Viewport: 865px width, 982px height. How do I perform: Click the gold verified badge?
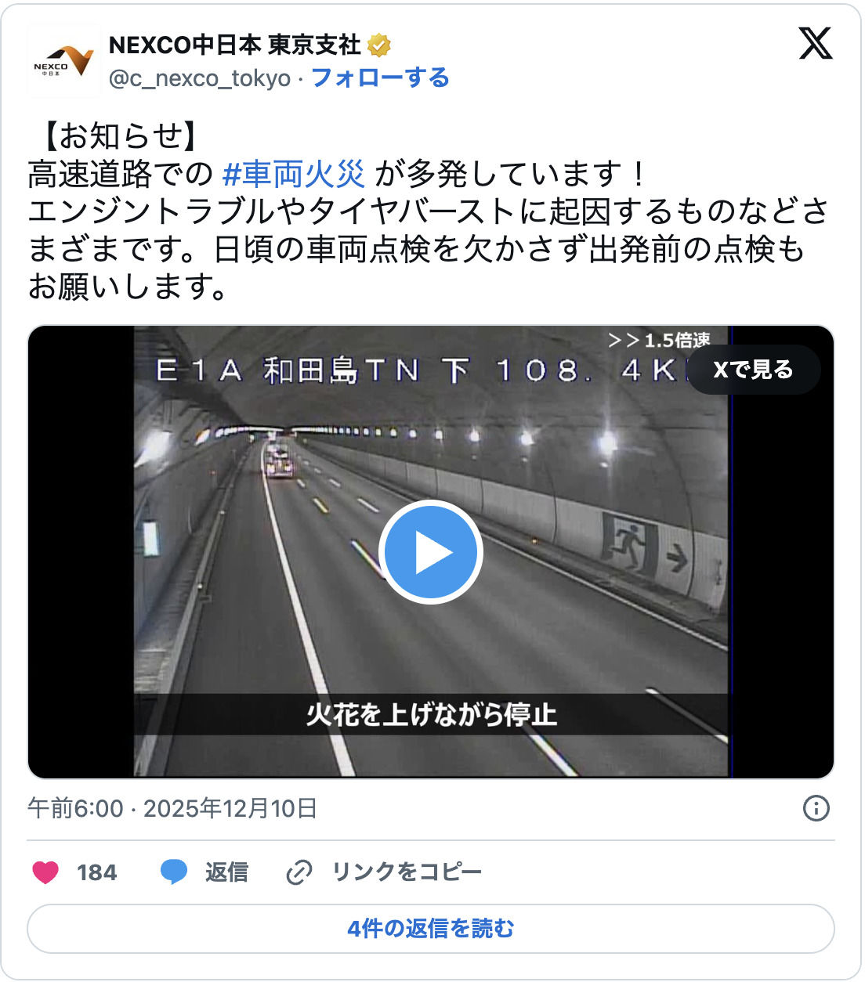pos(379,45)
